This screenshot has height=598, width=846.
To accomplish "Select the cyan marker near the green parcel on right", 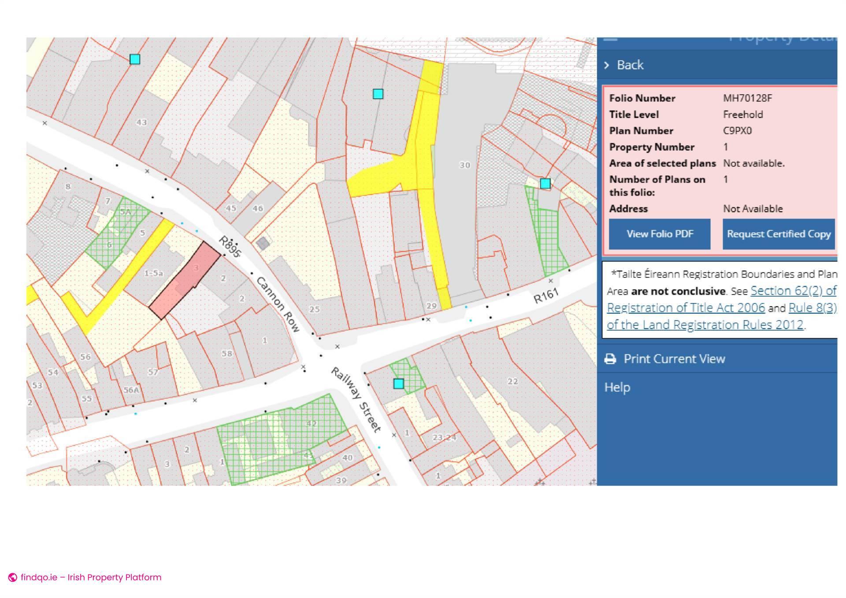I will click(545, 183).
